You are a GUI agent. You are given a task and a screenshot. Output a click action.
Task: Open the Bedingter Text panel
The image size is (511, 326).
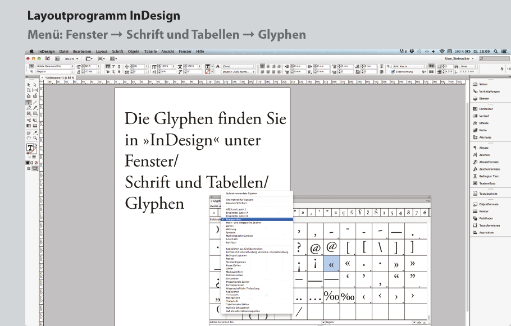tap(486, 177)
